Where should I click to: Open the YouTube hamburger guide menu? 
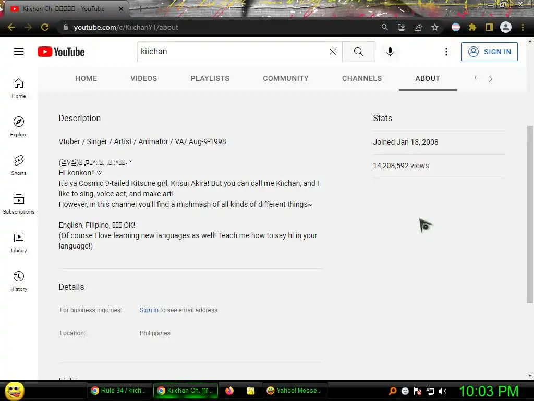(x=19, y=52)
